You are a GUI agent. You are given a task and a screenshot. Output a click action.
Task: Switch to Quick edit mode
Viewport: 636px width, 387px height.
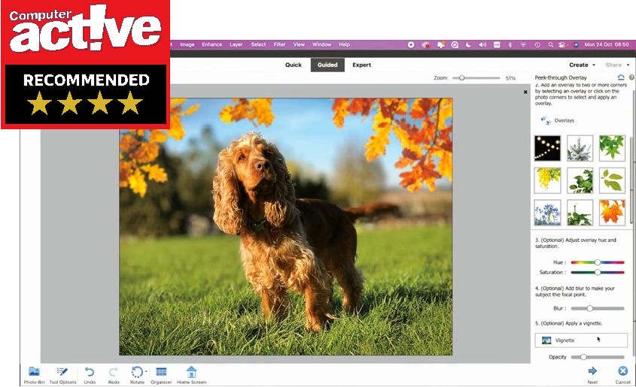[x=294, y=65]
